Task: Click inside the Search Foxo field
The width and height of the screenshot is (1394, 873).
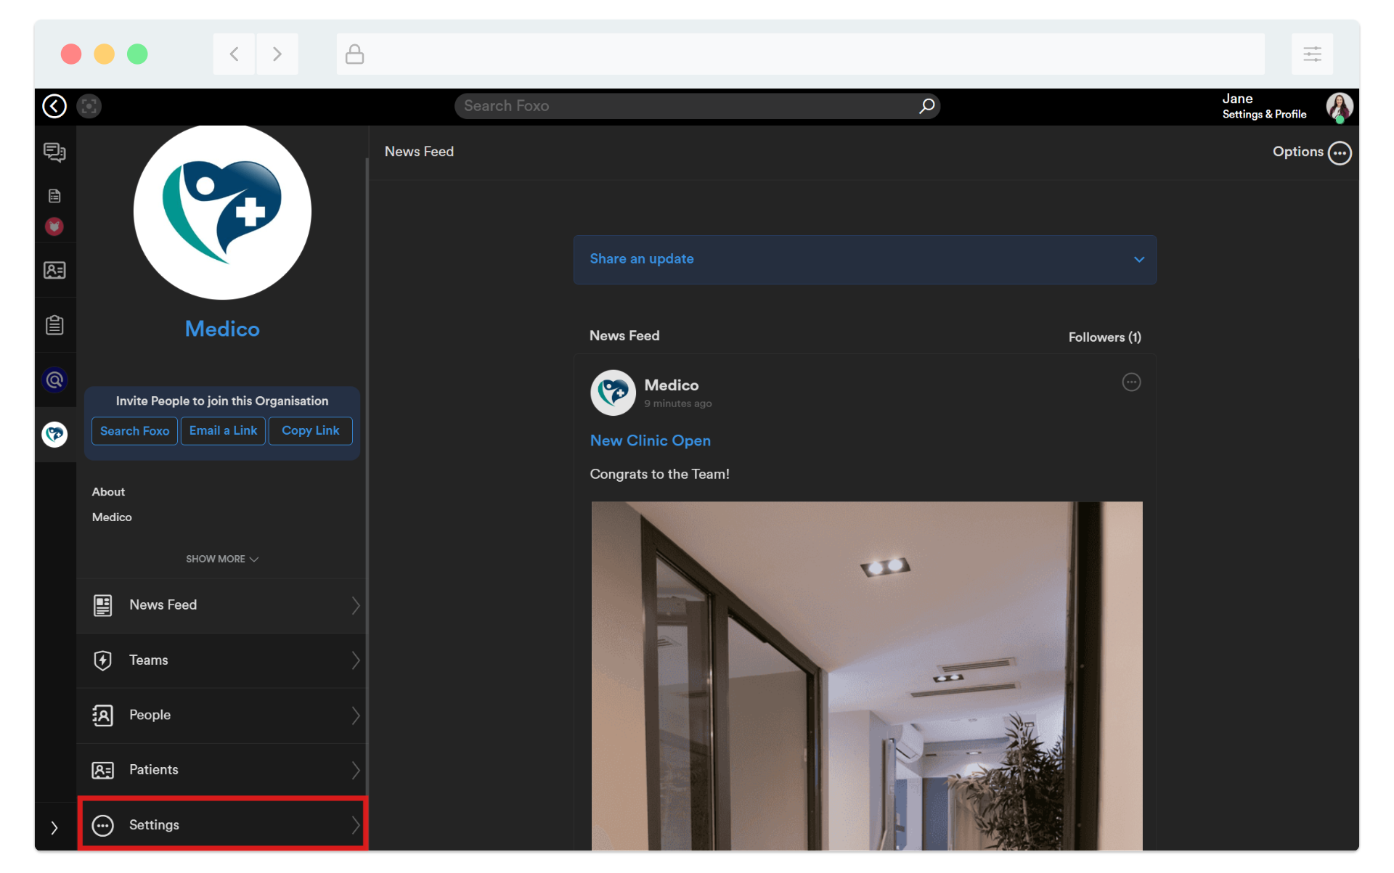Action: coord(697,107)
